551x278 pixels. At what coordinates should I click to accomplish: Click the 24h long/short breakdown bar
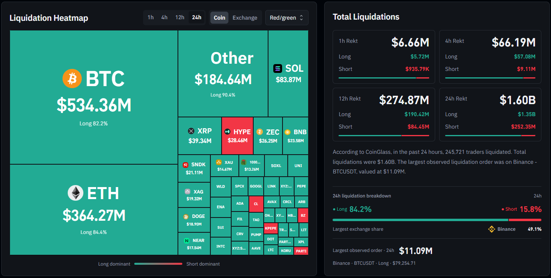click(x=437, y=220)
